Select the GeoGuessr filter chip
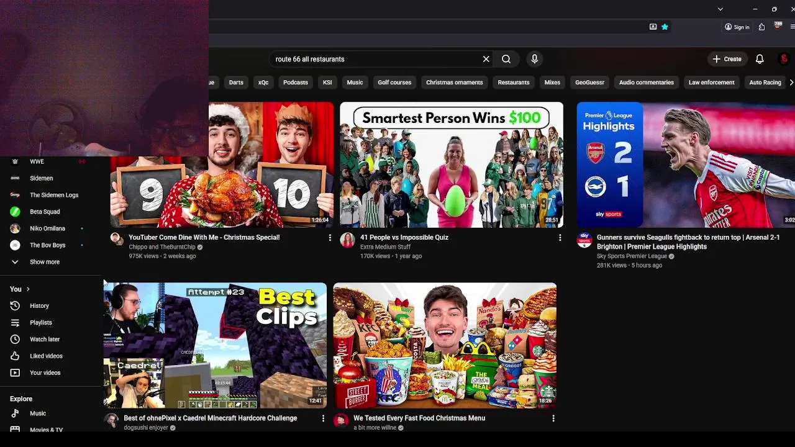The image size is (795, 447). click(589, 82)
